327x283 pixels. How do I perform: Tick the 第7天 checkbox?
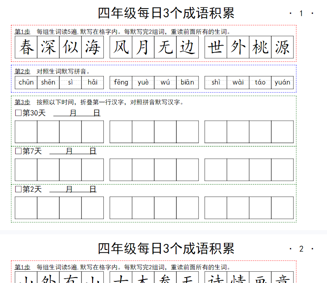[18, 151]
